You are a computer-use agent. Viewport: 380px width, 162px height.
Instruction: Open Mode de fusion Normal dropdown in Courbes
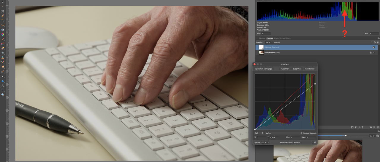(303, 142)
